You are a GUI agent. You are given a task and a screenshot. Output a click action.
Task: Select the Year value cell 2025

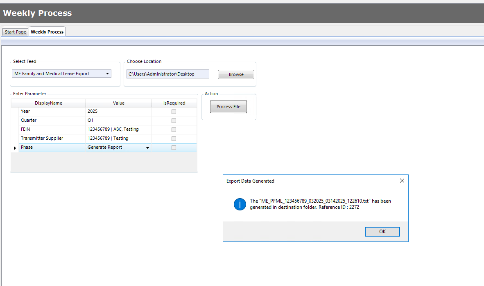click(118, 112)
